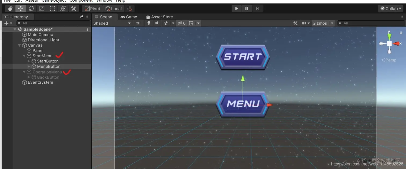Image resolution: width=406 pixels, height=169 pixels.
Task: Toggle Pivot/Center handle position
Action: point(92,9)
